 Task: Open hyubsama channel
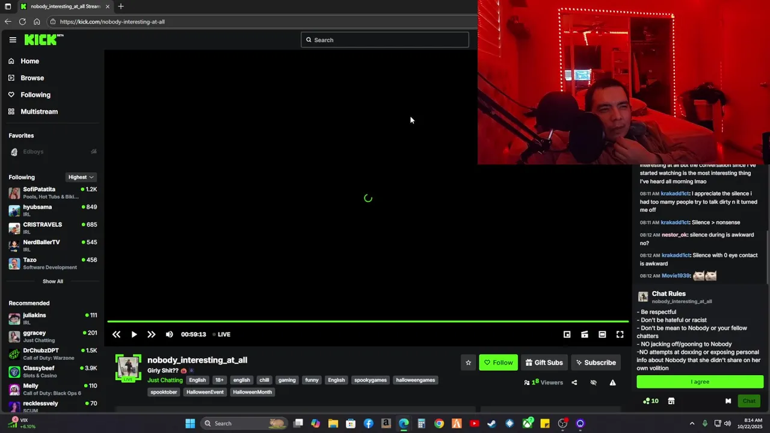tap(52, 210)
